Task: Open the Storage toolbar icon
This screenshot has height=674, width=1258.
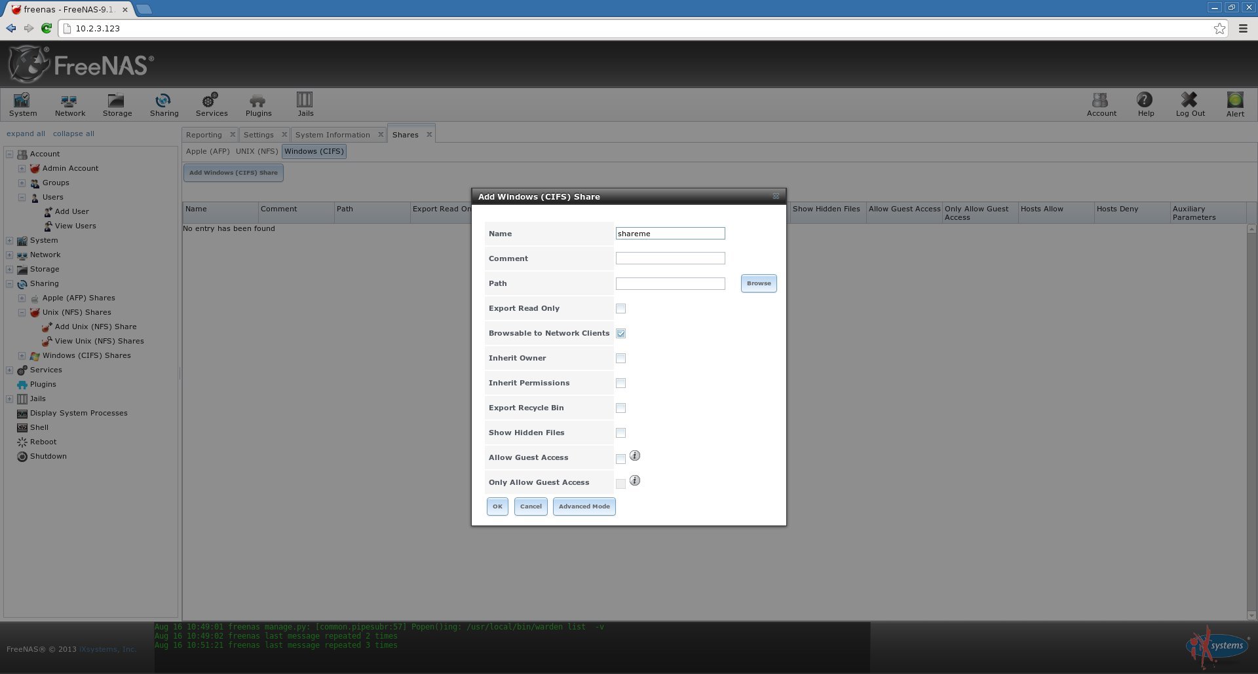Action: (117, 101)
